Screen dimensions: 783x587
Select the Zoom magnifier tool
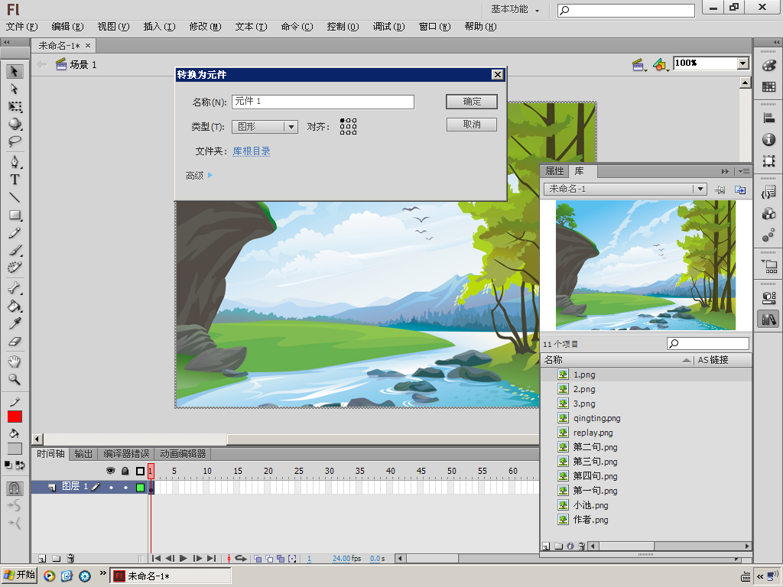(x=15, y=379)
